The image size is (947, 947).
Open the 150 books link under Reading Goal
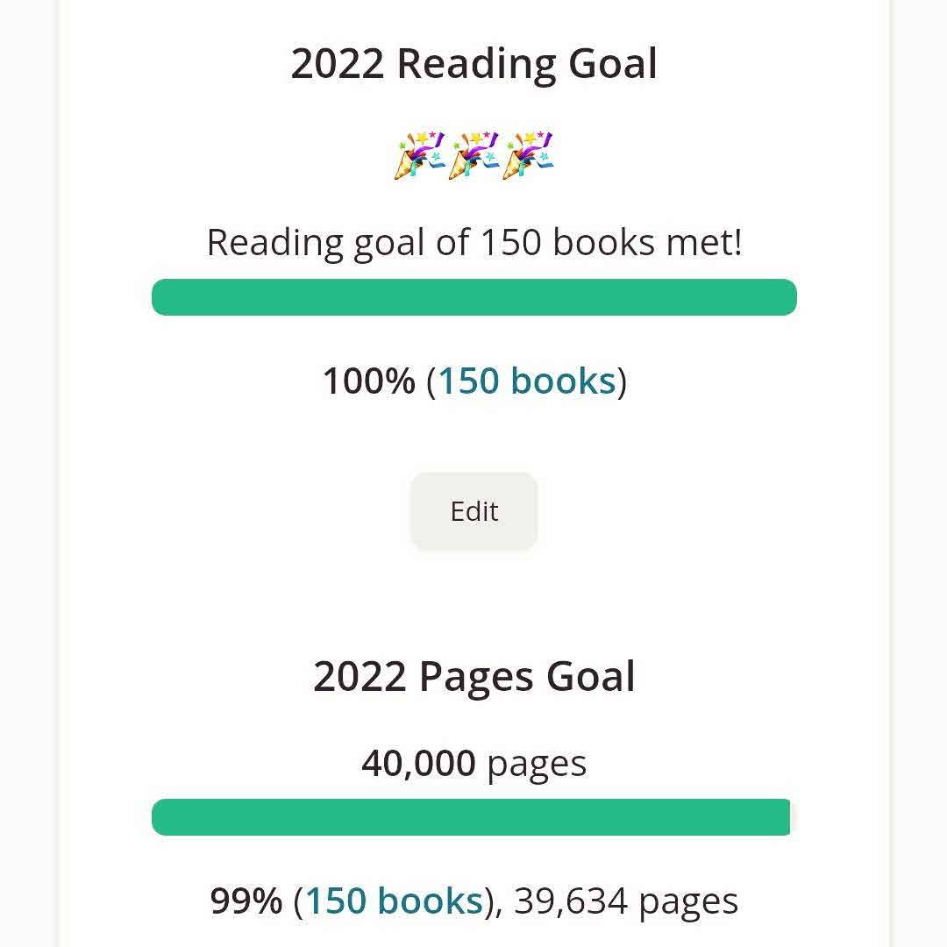(x=526, y=381)
